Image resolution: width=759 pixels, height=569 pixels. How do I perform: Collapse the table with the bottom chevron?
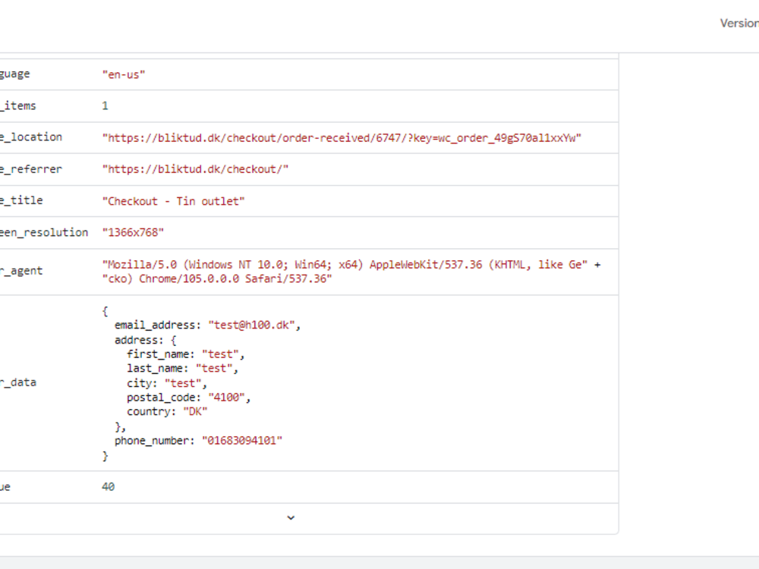(x=291, y=517)
